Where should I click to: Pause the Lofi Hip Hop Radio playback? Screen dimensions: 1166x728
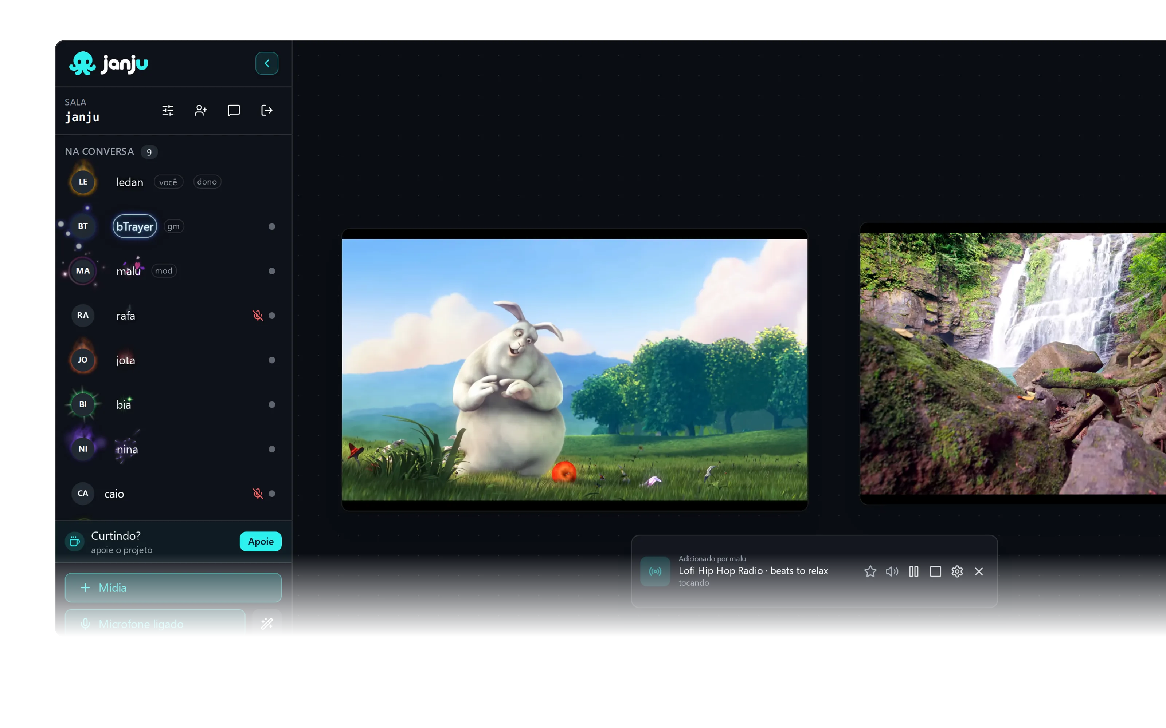click(x=913, y=571)
